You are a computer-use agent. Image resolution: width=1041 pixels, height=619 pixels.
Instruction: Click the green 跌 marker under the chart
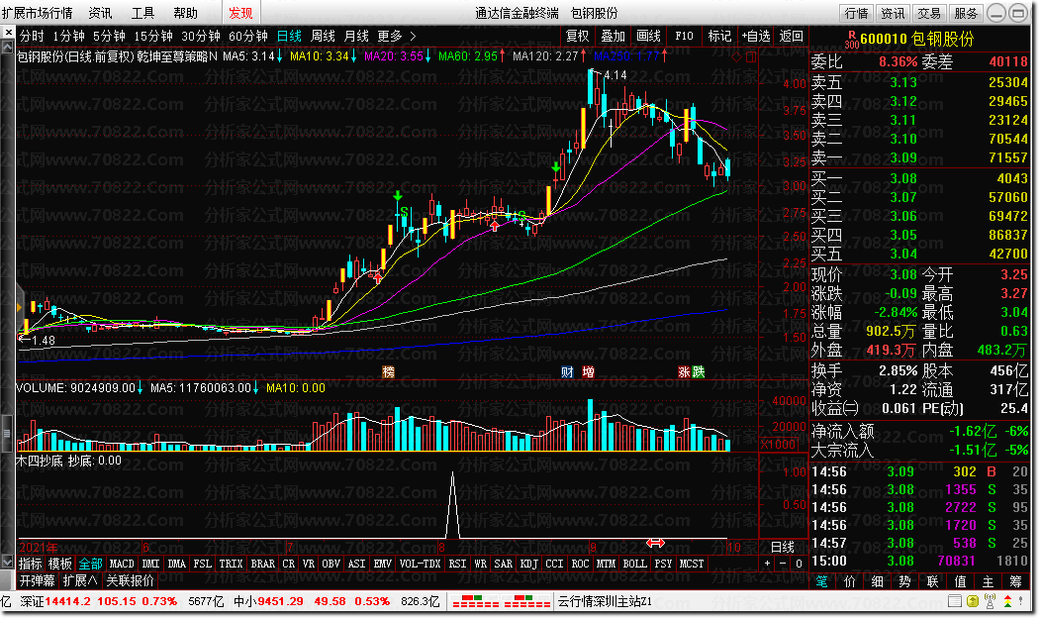coord(698,372)
